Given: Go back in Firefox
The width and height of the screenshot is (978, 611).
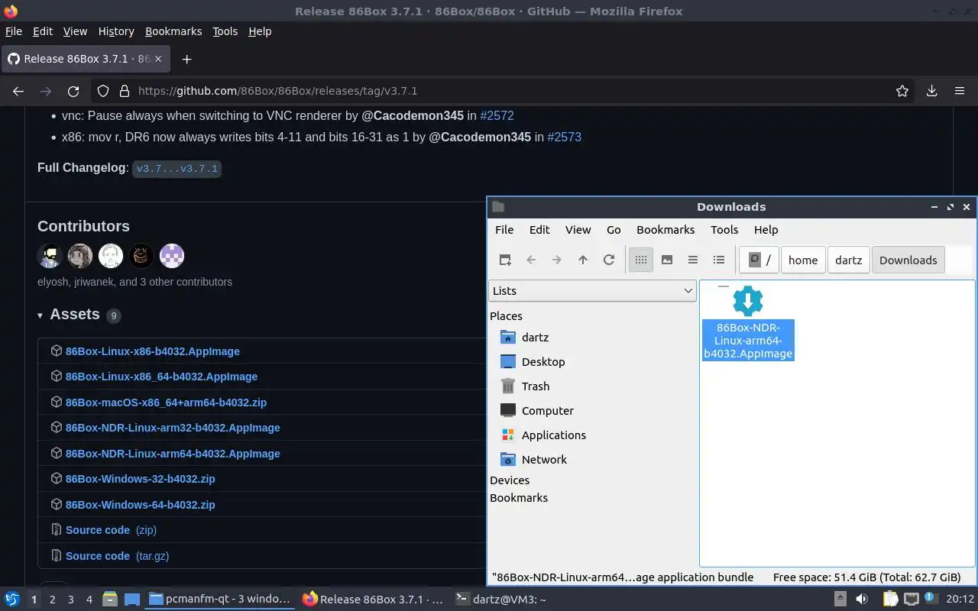Looking at the screenshot, I should [x=18, y=91].
